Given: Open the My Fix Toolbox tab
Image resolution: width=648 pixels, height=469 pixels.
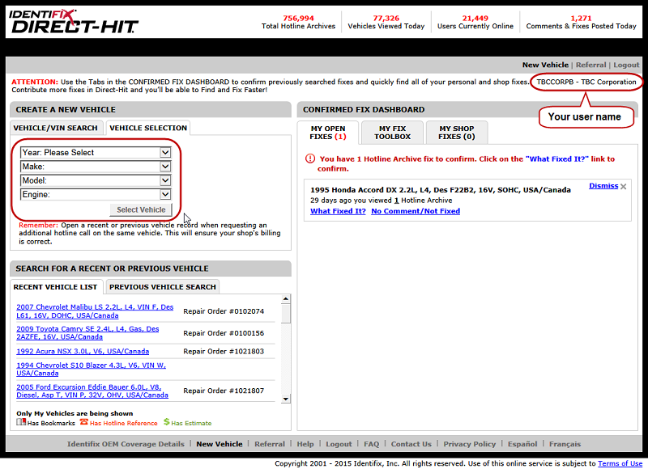Looking at the screenshot, I should coord(392,133).
